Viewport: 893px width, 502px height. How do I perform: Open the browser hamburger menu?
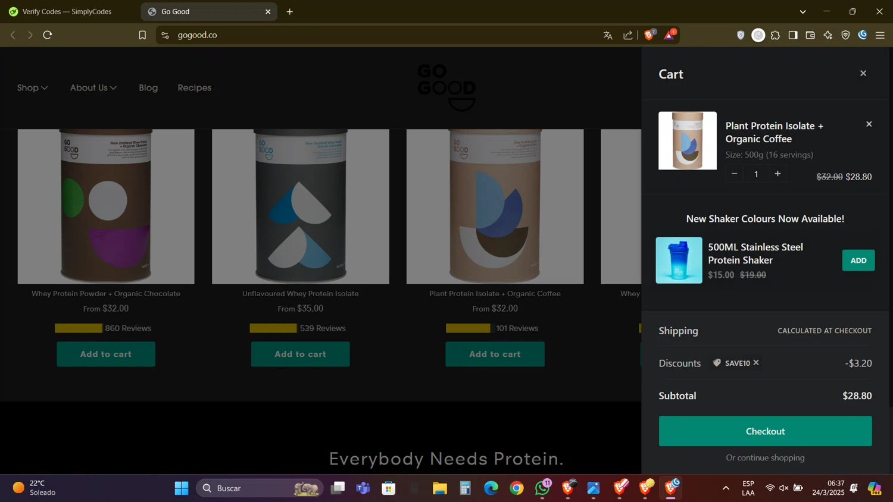880,35
